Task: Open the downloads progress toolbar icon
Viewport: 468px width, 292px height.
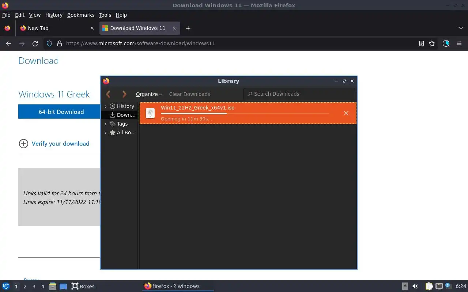Action: pos(446,43)
